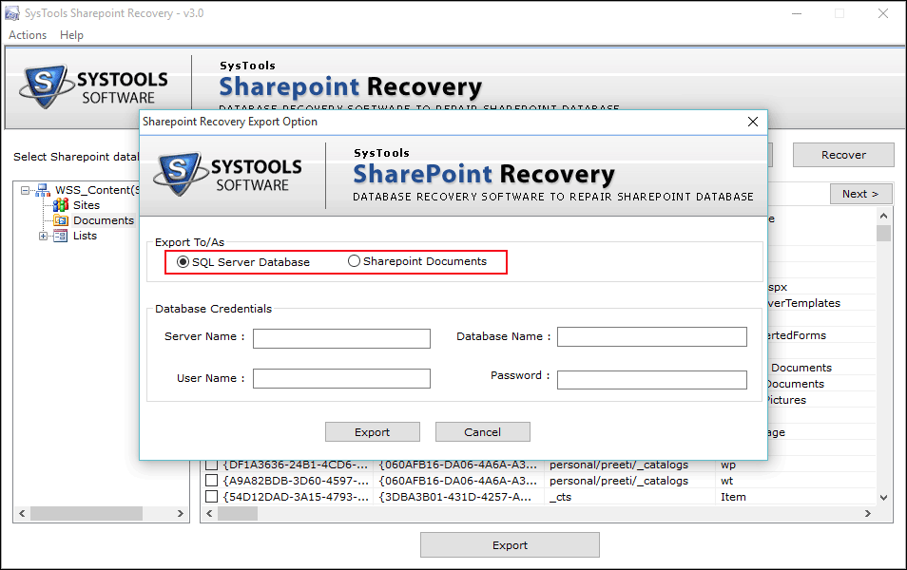Click the 'wt' cell in the list
Screen dimensions: 907x570
coord(727,481)
